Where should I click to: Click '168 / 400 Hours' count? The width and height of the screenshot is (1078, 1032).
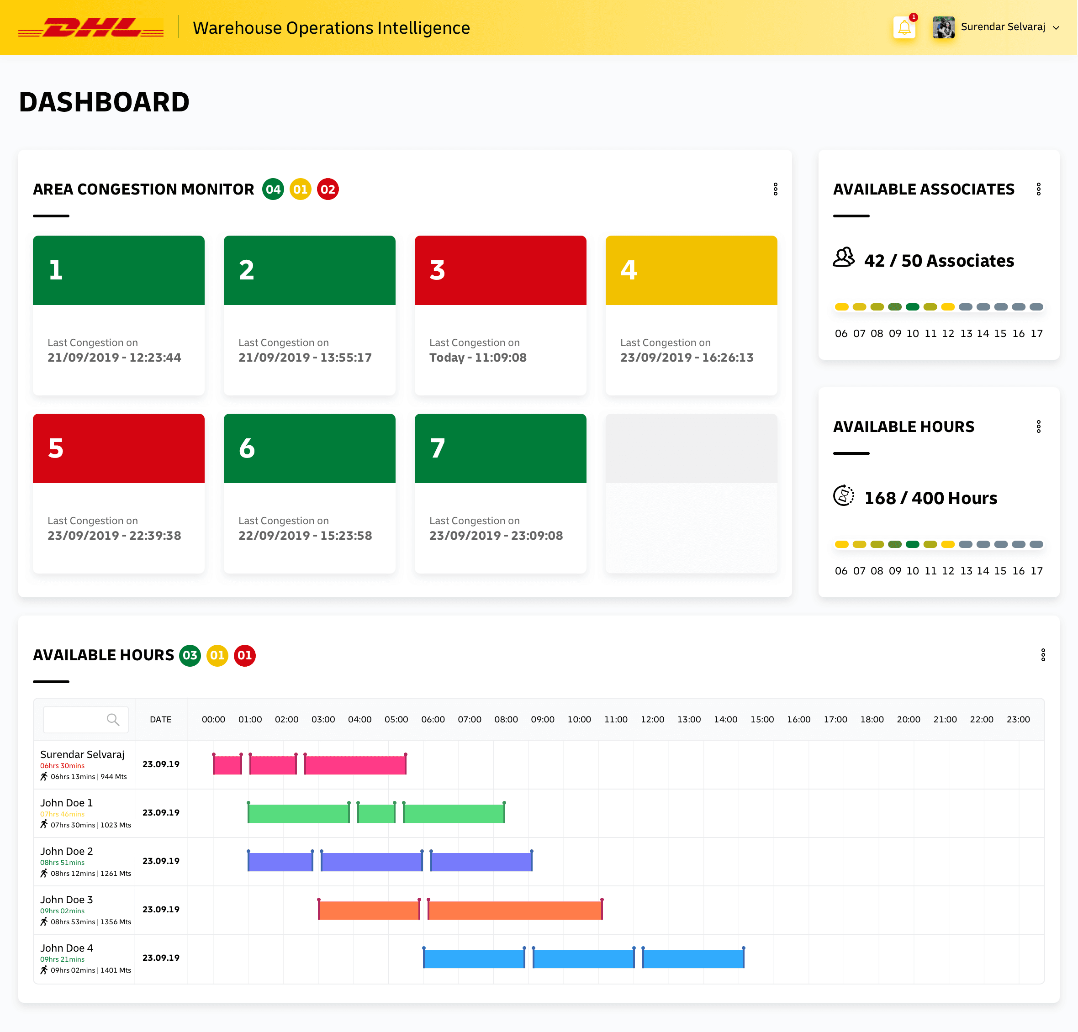(930, 498)
